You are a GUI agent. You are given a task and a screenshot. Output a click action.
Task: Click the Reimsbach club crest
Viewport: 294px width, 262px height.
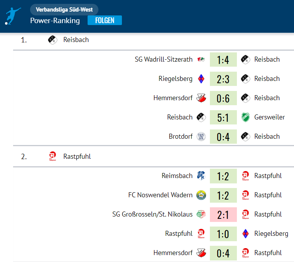pos(201,176)
